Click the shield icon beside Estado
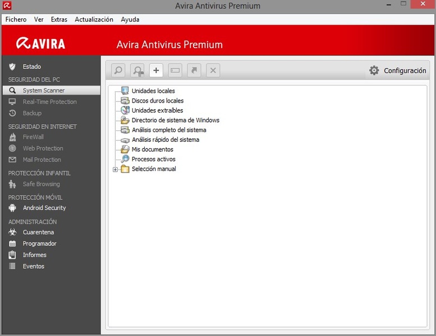Image resolution: width=436 pixels, height=336 pixels. tap(12, 67)
